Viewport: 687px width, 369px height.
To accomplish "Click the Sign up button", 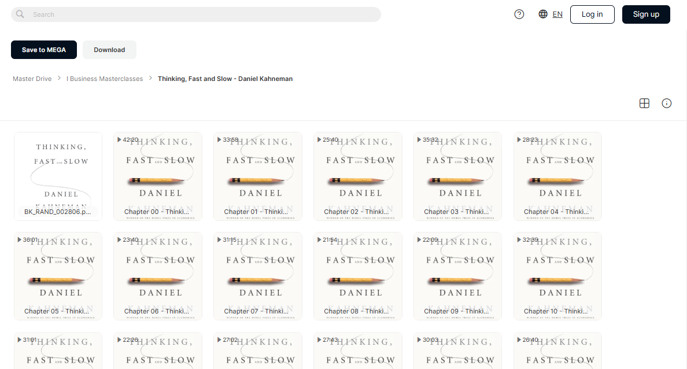I will point(646,14).
